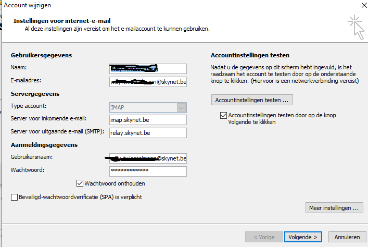Click the Account wijzigen title bar
The height and width of the screenshot is (247, 368).
tap(156, 5)
